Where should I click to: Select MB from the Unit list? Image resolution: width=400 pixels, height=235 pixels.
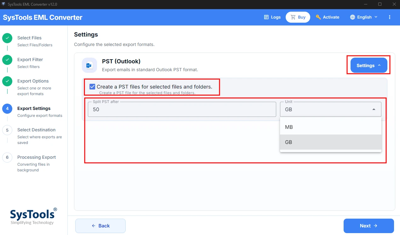coord(331,127)
